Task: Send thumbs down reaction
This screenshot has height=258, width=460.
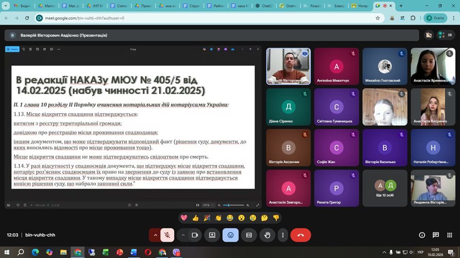Action: click(276, 218)
